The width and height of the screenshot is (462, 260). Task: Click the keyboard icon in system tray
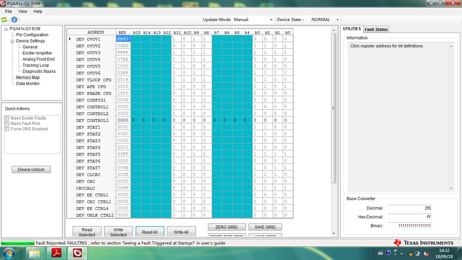coord(380,253)
